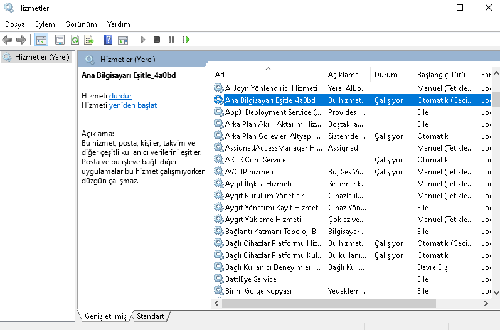The width and height of the screenshot is (500, 330).
Task: Click the horizontal scrollbar thumb
Action: point(329,303)
